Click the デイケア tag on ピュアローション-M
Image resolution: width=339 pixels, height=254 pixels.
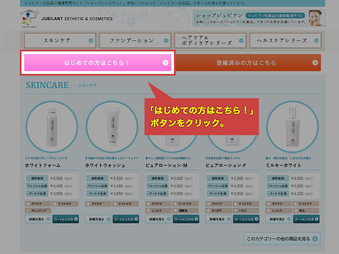(x=158, y=204)
